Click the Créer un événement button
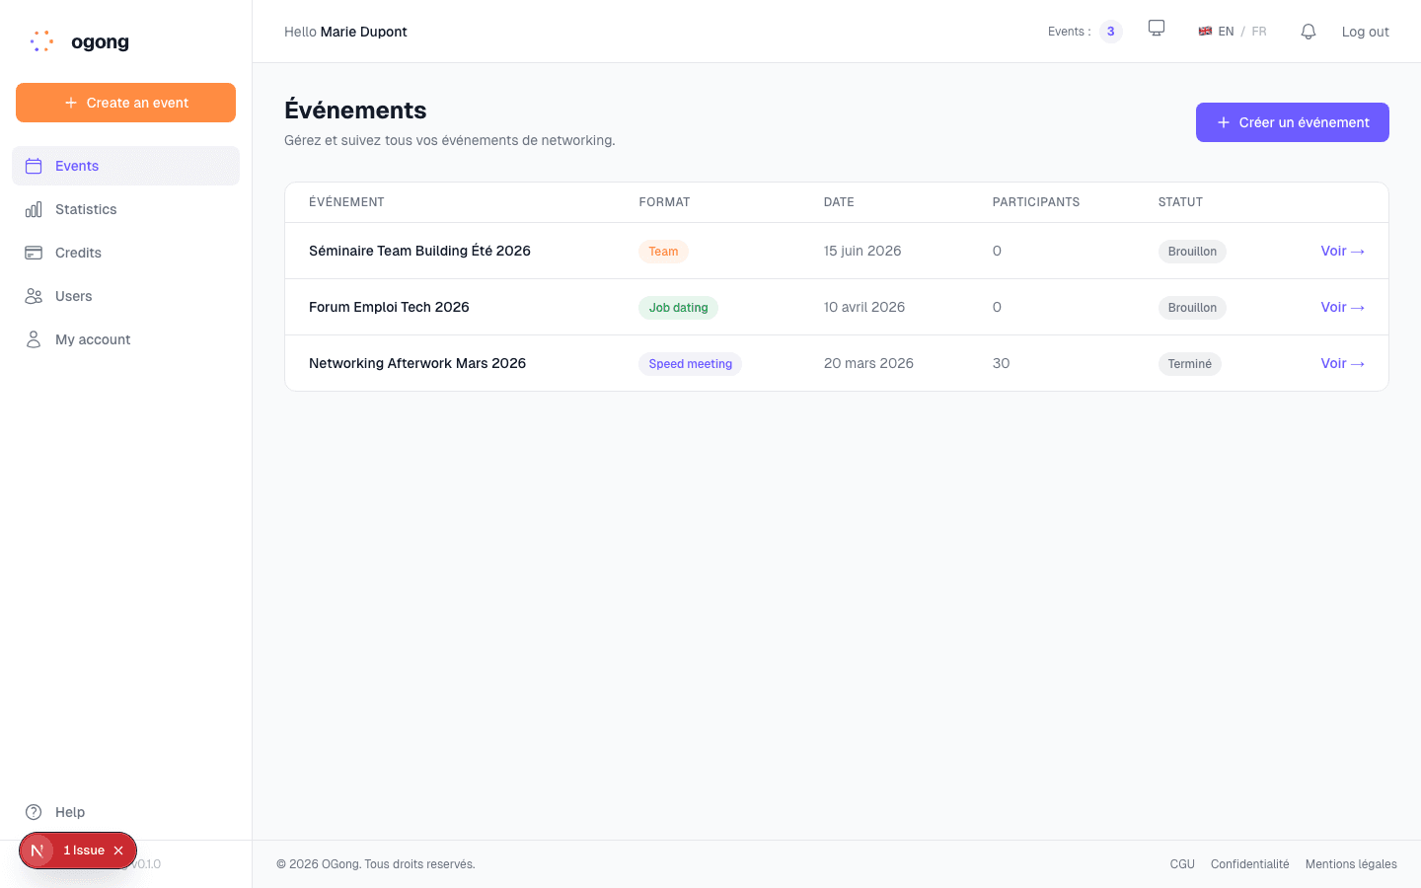The image size is (1421, 888). click(x=1292, y=122)
